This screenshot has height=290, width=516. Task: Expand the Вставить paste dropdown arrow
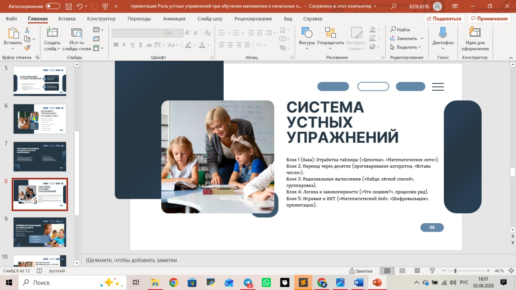13,48
